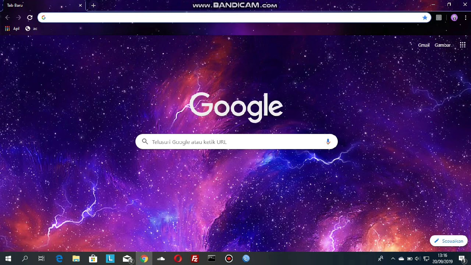Screen dimensions: 471x265
Task: Open File Explorer from taskbar
Action: (x=76, y=259)
